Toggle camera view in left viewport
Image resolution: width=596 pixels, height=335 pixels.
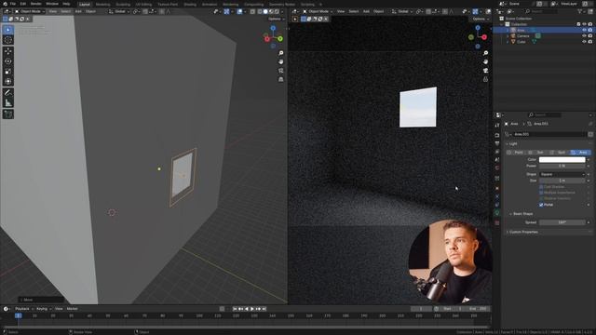pos(281,71)
